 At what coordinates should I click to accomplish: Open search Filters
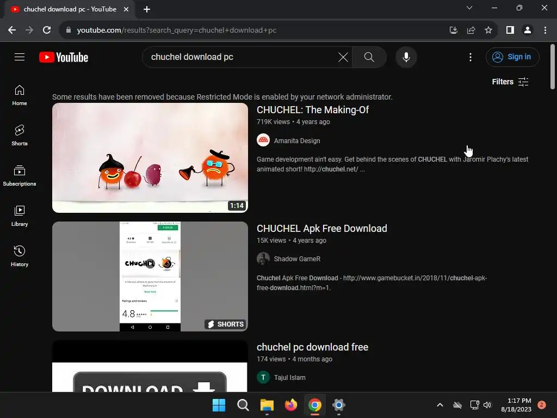tap(510, 82)
